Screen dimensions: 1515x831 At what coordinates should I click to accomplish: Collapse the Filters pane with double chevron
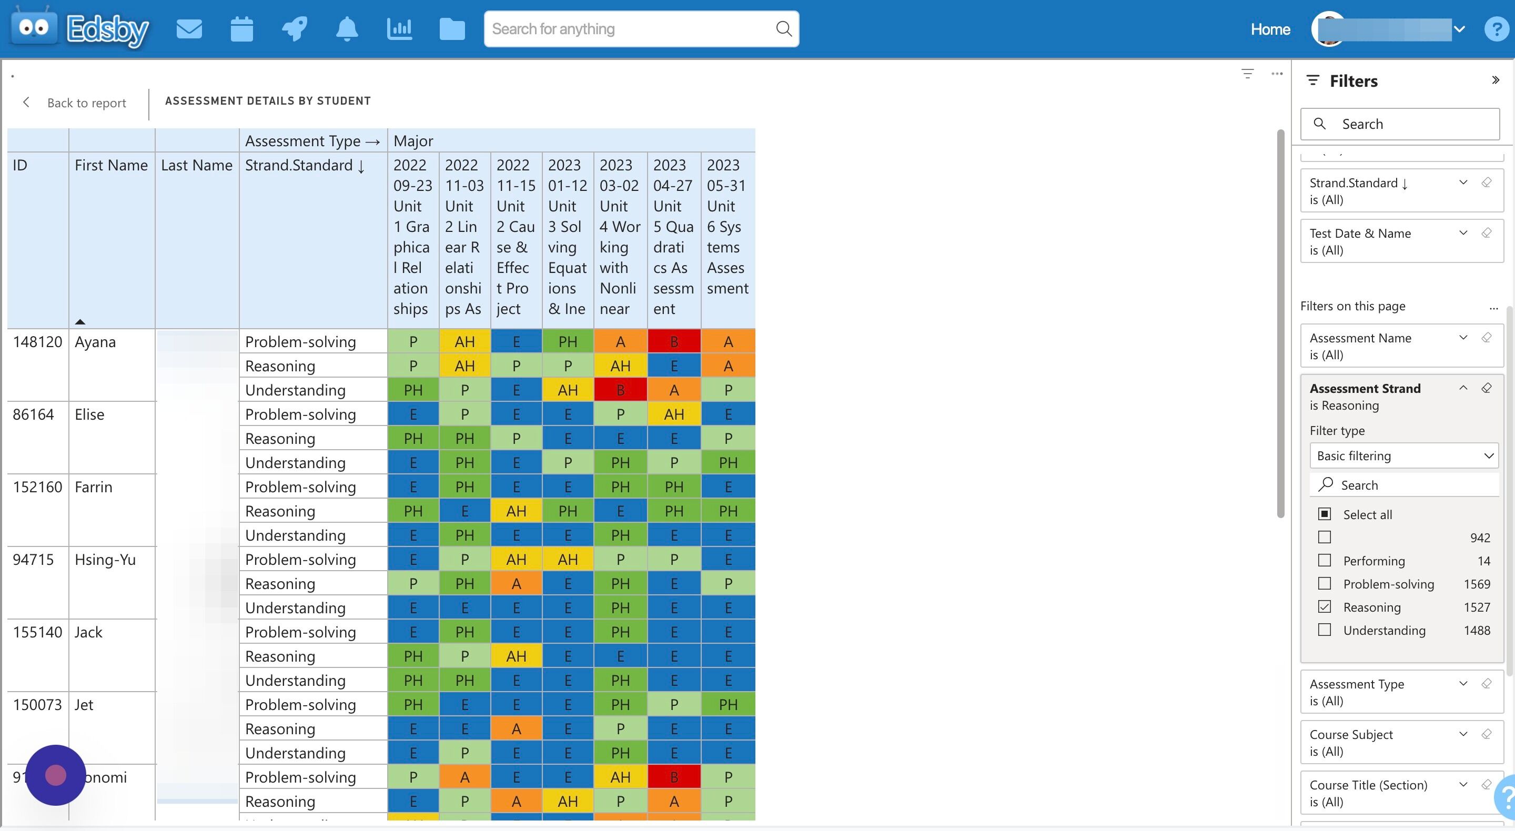coord(1495,80)
